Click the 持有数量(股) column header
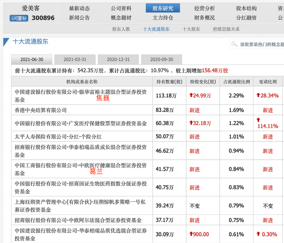The image size is (284, 243). click(170, 82)
